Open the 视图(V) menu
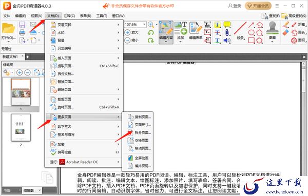Screen dimensions: 308x196 pos(36,16)
